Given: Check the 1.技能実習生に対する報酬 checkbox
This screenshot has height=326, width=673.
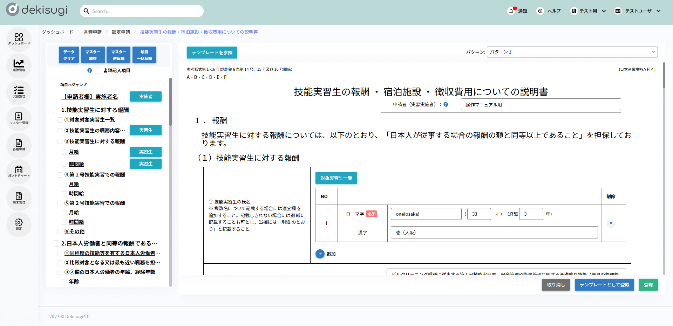Looking at the screenshot, I should coord(56,110).
